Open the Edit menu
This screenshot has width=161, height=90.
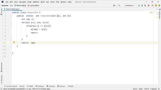[x=11, y=2]
